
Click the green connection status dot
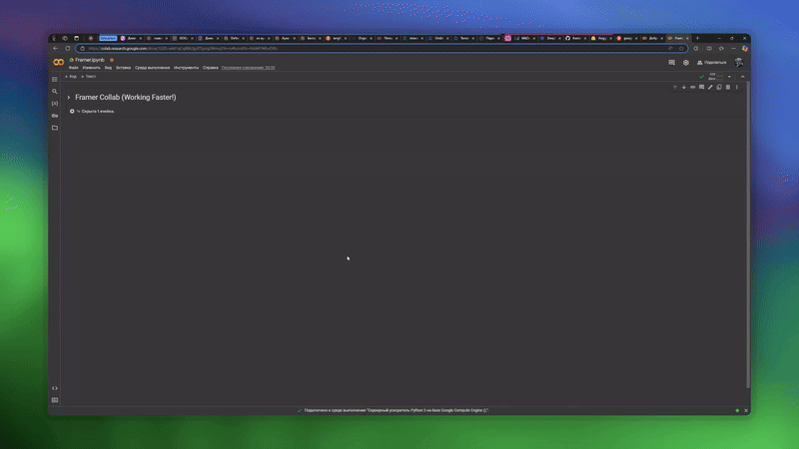737,410
